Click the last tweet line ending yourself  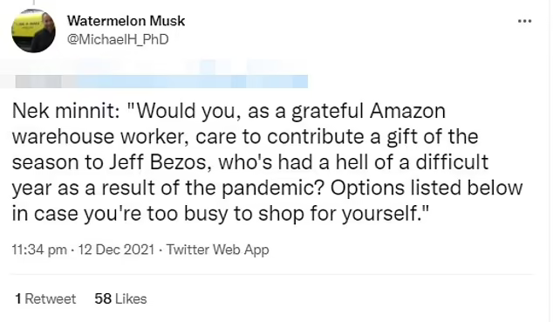(221, 214)
